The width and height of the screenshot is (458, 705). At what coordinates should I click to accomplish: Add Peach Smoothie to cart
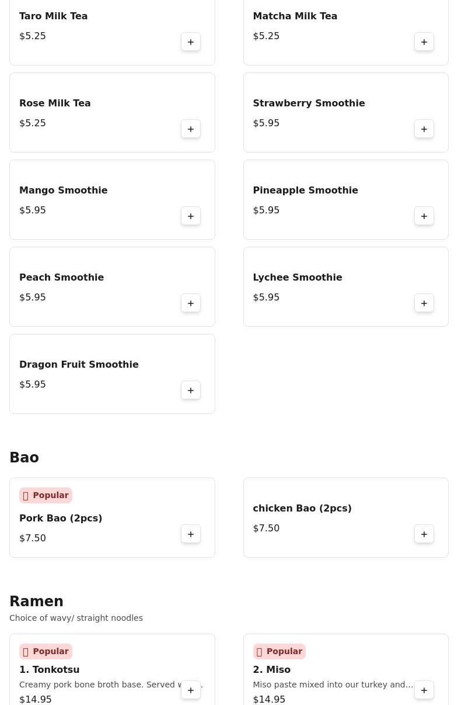(x=191, y=303)
